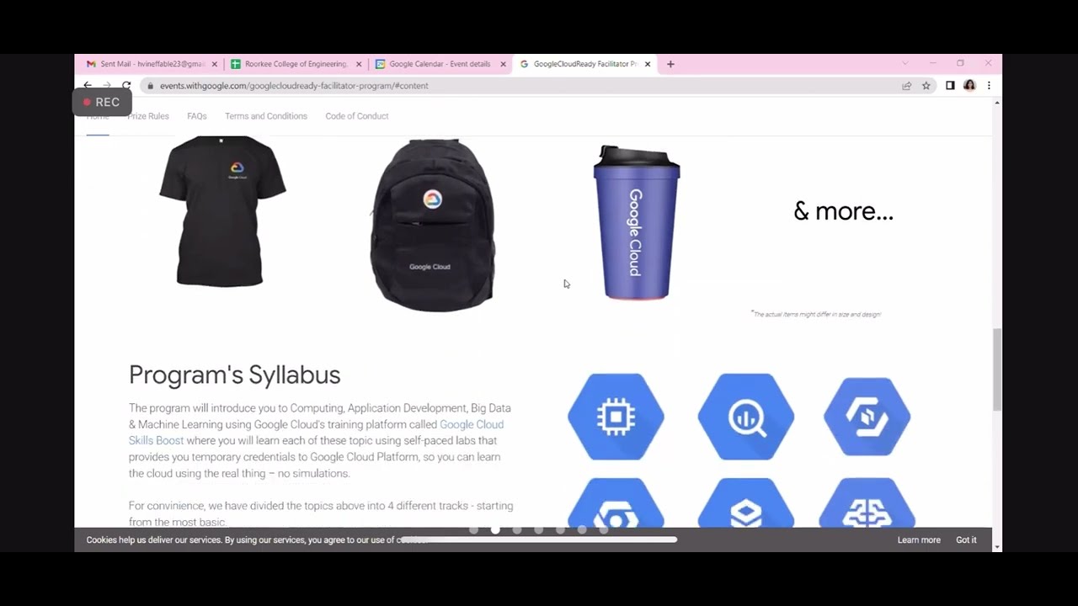1078x606 pixels.
Task: Dismiss cookies with Got it button
Action: 966,540
